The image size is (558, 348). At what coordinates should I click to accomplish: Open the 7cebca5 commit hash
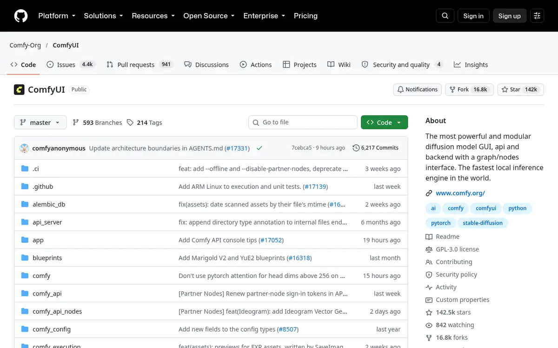tap(302, 148)
